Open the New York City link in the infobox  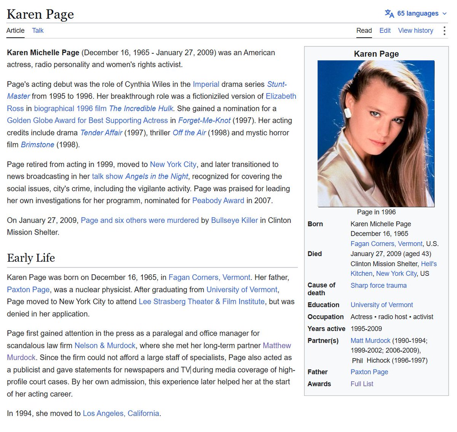[x=396, y=274]
